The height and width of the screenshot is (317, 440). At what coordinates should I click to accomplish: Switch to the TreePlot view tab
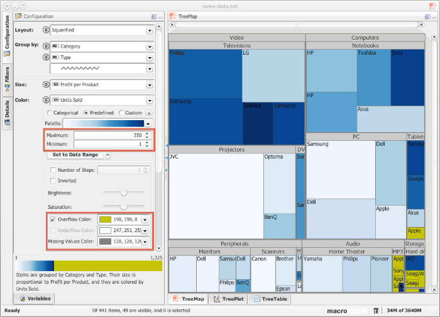[x=228, y=299]
